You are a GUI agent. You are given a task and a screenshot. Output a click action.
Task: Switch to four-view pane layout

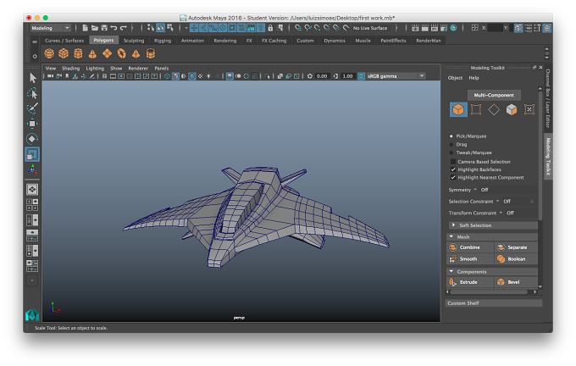coord(32,205)
